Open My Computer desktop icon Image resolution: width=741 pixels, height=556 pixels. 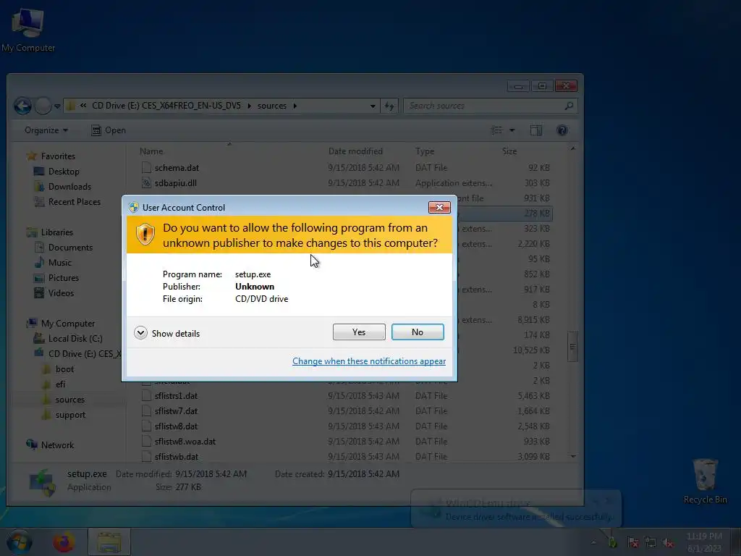[28, 29]
